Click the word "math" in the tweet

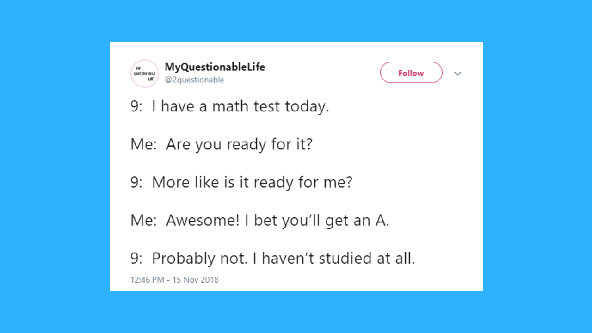click(230, 107)
